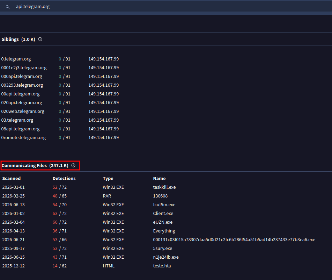Click Win32 EXE type for eUZN.exe
This screenshot has height=280, width=332.
113,222
